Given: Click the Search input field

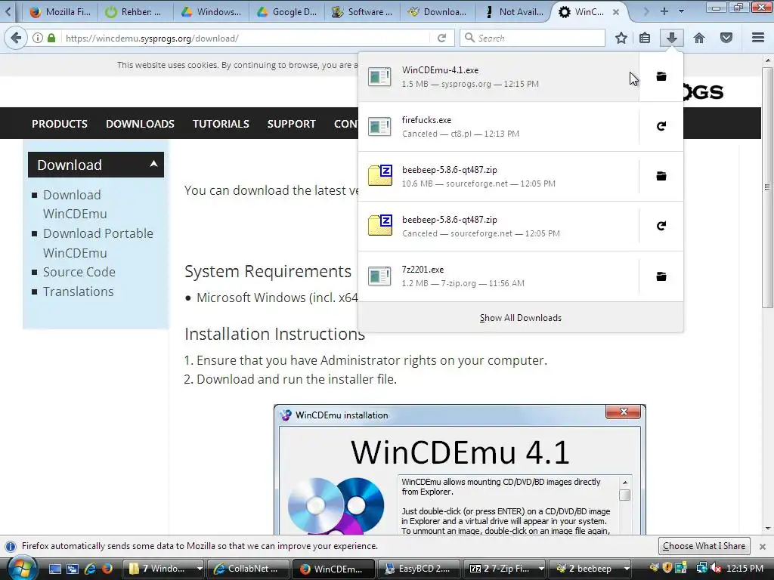Looking at the screenshot, I should pyautogui.click(x=532, y=38).
